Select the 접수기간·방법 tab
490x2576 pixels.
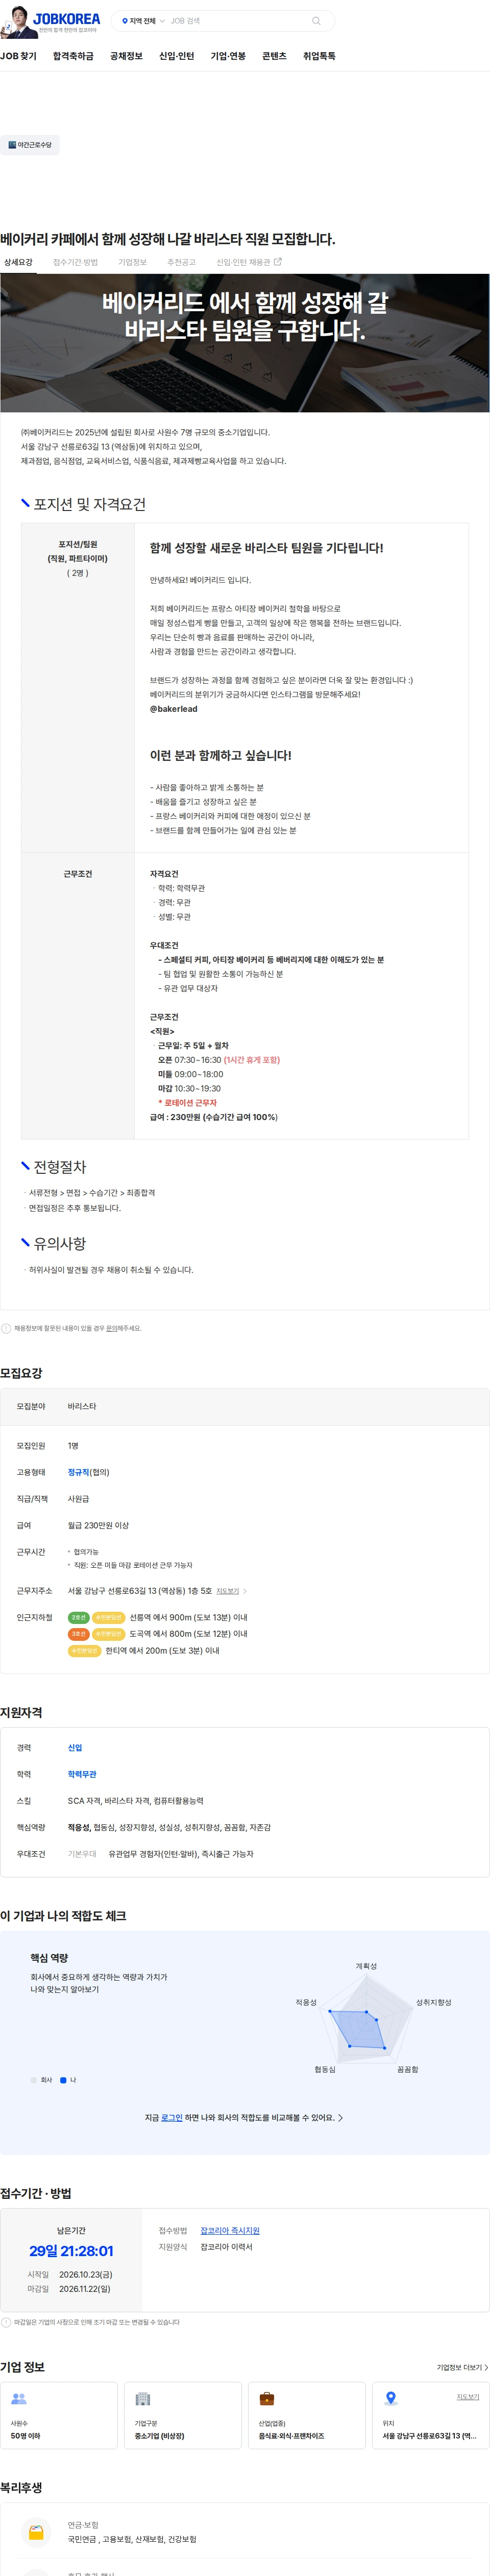tap(75, 262)
